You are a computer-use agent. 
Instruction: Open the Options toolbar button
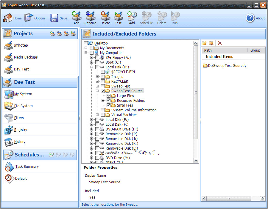pyautogui.click(x=35, y=18)
